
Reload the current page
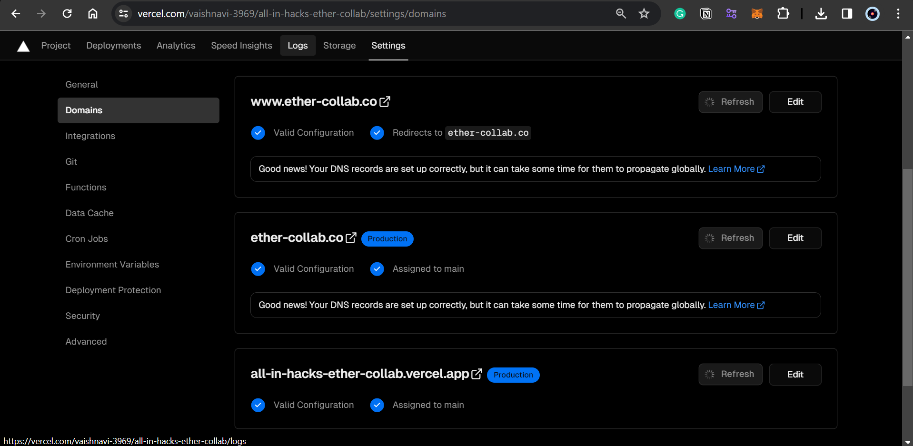[67, 14]
